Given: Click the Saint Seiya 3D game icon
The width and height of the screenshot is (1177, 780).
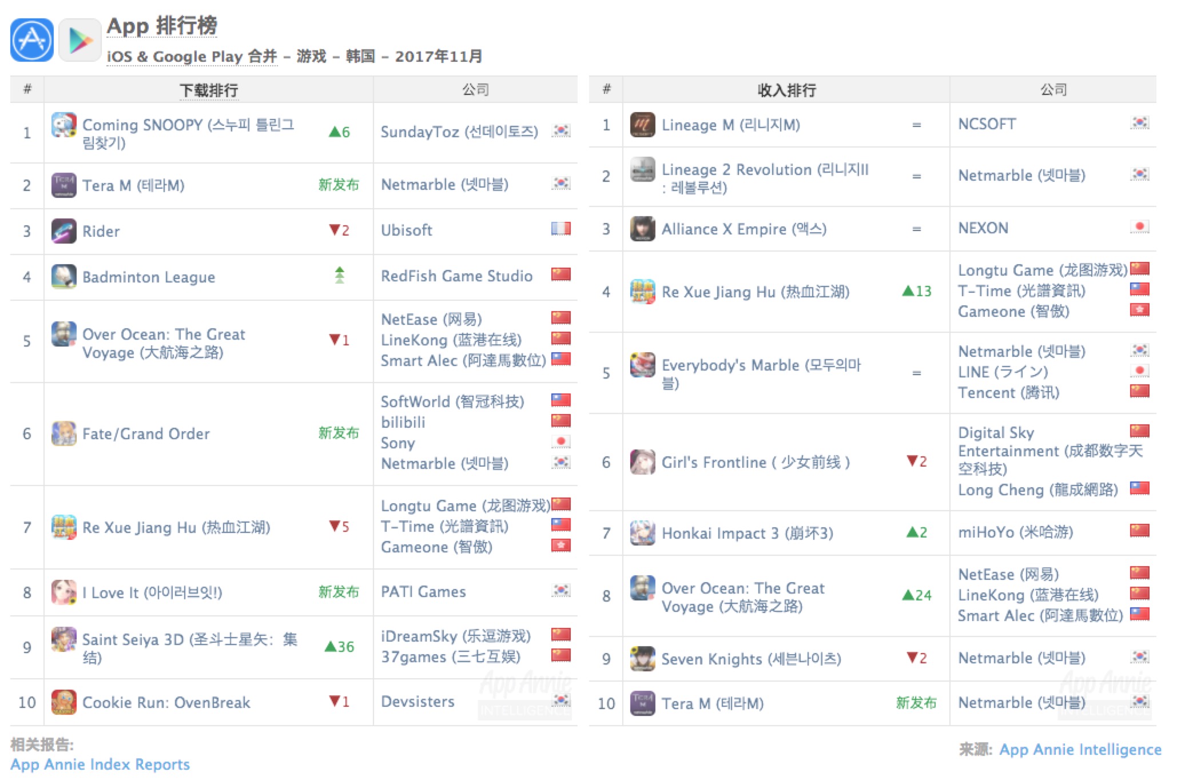Looking at the screenshot, I should (64, 639).
